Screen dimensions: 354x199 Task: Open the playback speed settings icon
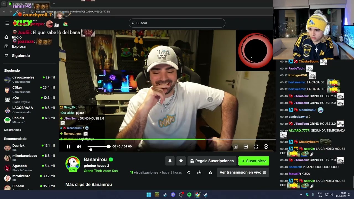pyautogui.click(x=266, y=147)
